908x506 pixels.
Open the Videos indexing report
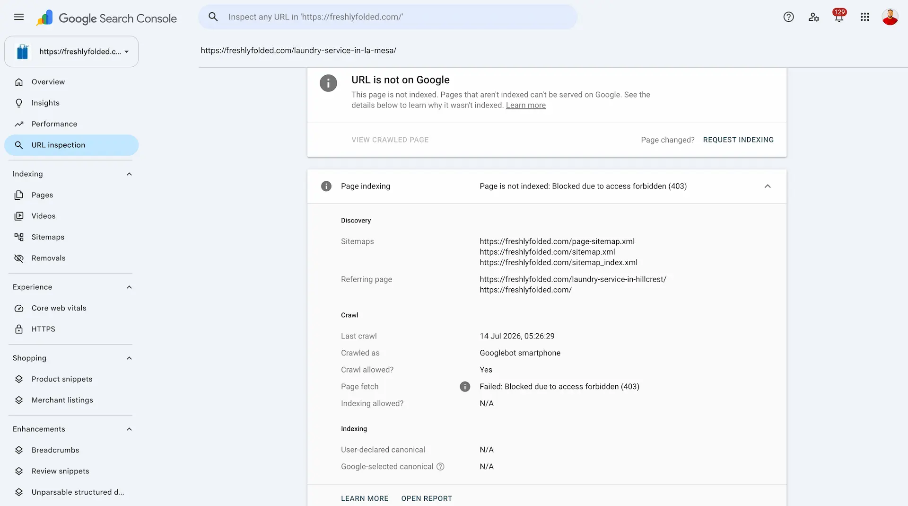(71, 216)
